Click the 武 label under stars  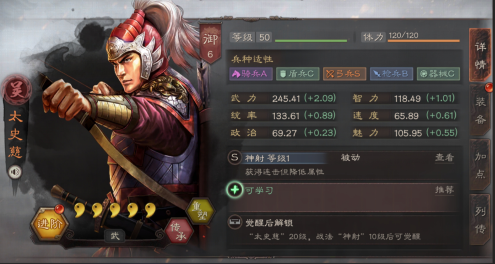click(x=115, y=236)
